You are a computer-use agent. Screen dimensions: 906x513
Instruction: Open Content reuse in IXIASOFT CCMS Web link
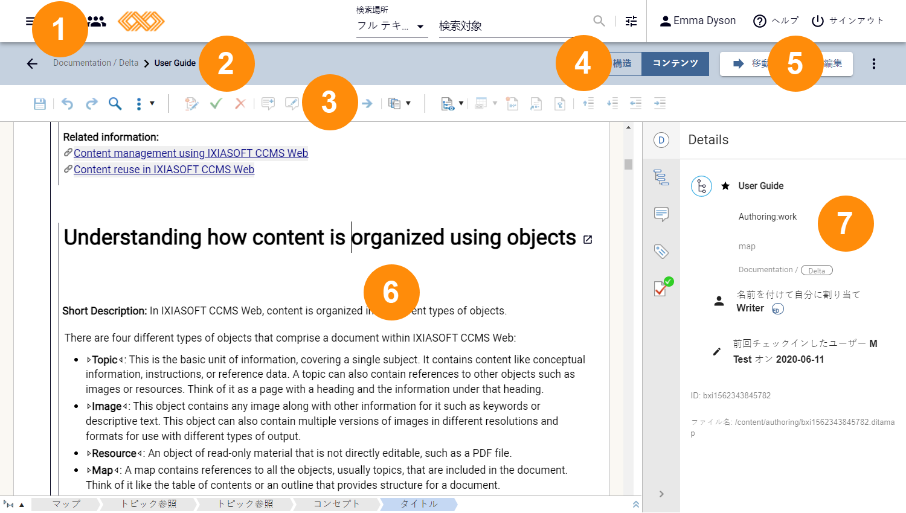click(x=164, y=170)
